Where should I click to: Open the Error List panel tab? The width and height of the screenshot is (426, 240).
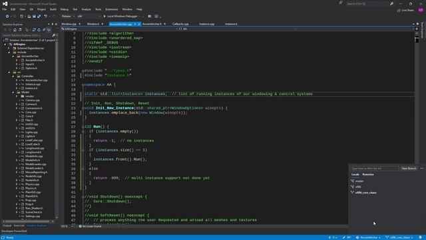pyautogui.click(x=19, y=225)
